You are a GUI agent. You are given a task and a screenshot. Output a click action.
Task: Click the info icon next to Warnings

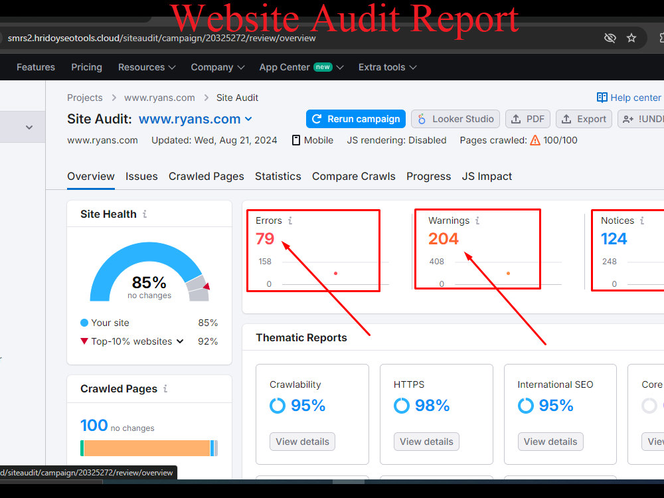[477, 220]
